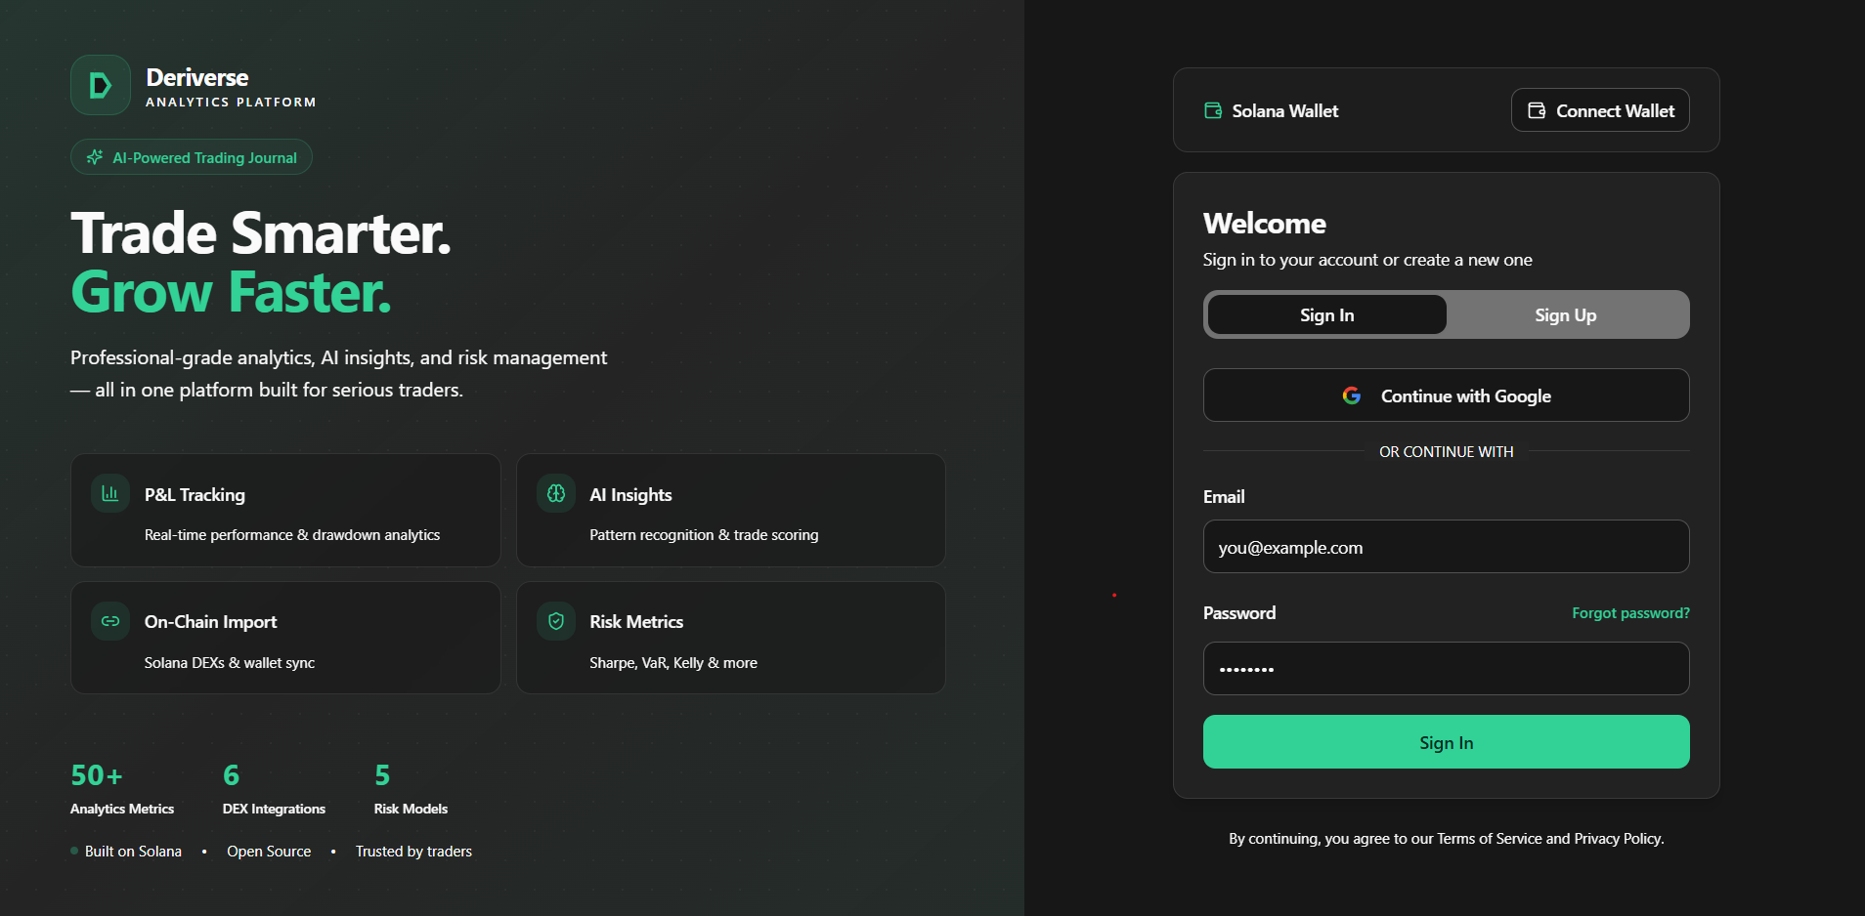This screenshot has height=916, width=1865.
Task: Click the AI Insights brain icon
Action: coord(556,493)
